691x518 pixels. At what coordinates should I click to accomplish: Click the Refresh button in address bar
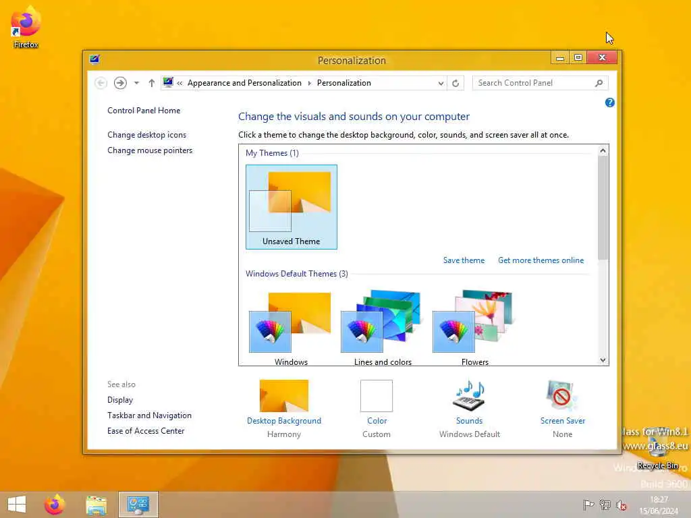tap(455, 83)
